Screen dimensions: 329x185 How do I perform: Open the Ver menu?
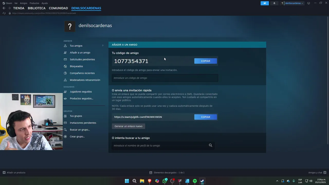pos(16,3)
